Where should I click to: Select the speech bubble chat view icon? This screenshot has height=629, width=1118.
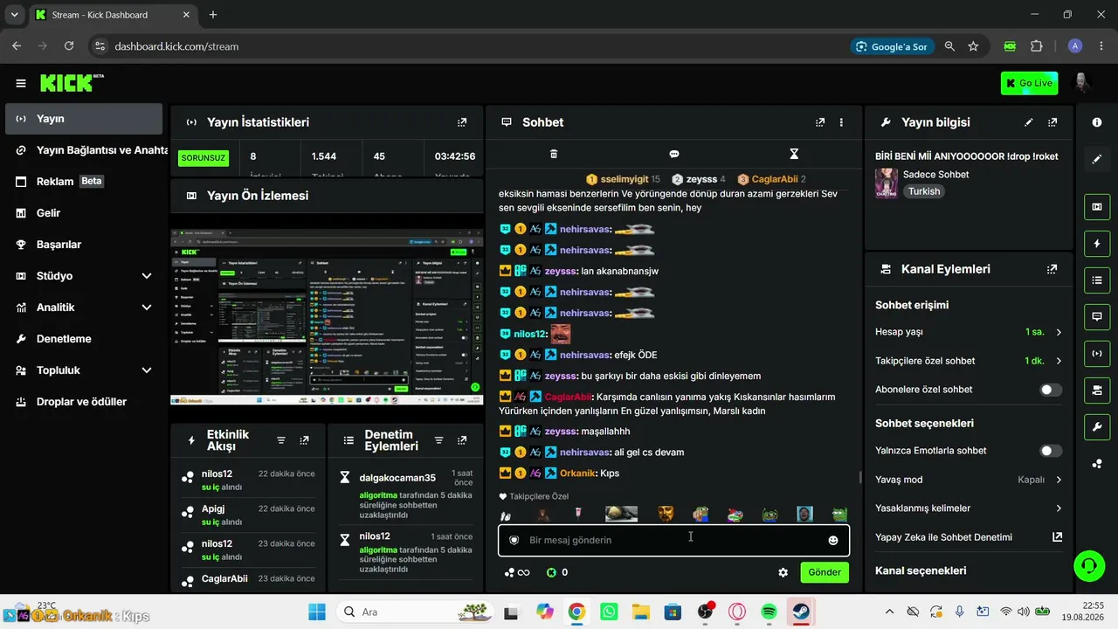[674, 154]
